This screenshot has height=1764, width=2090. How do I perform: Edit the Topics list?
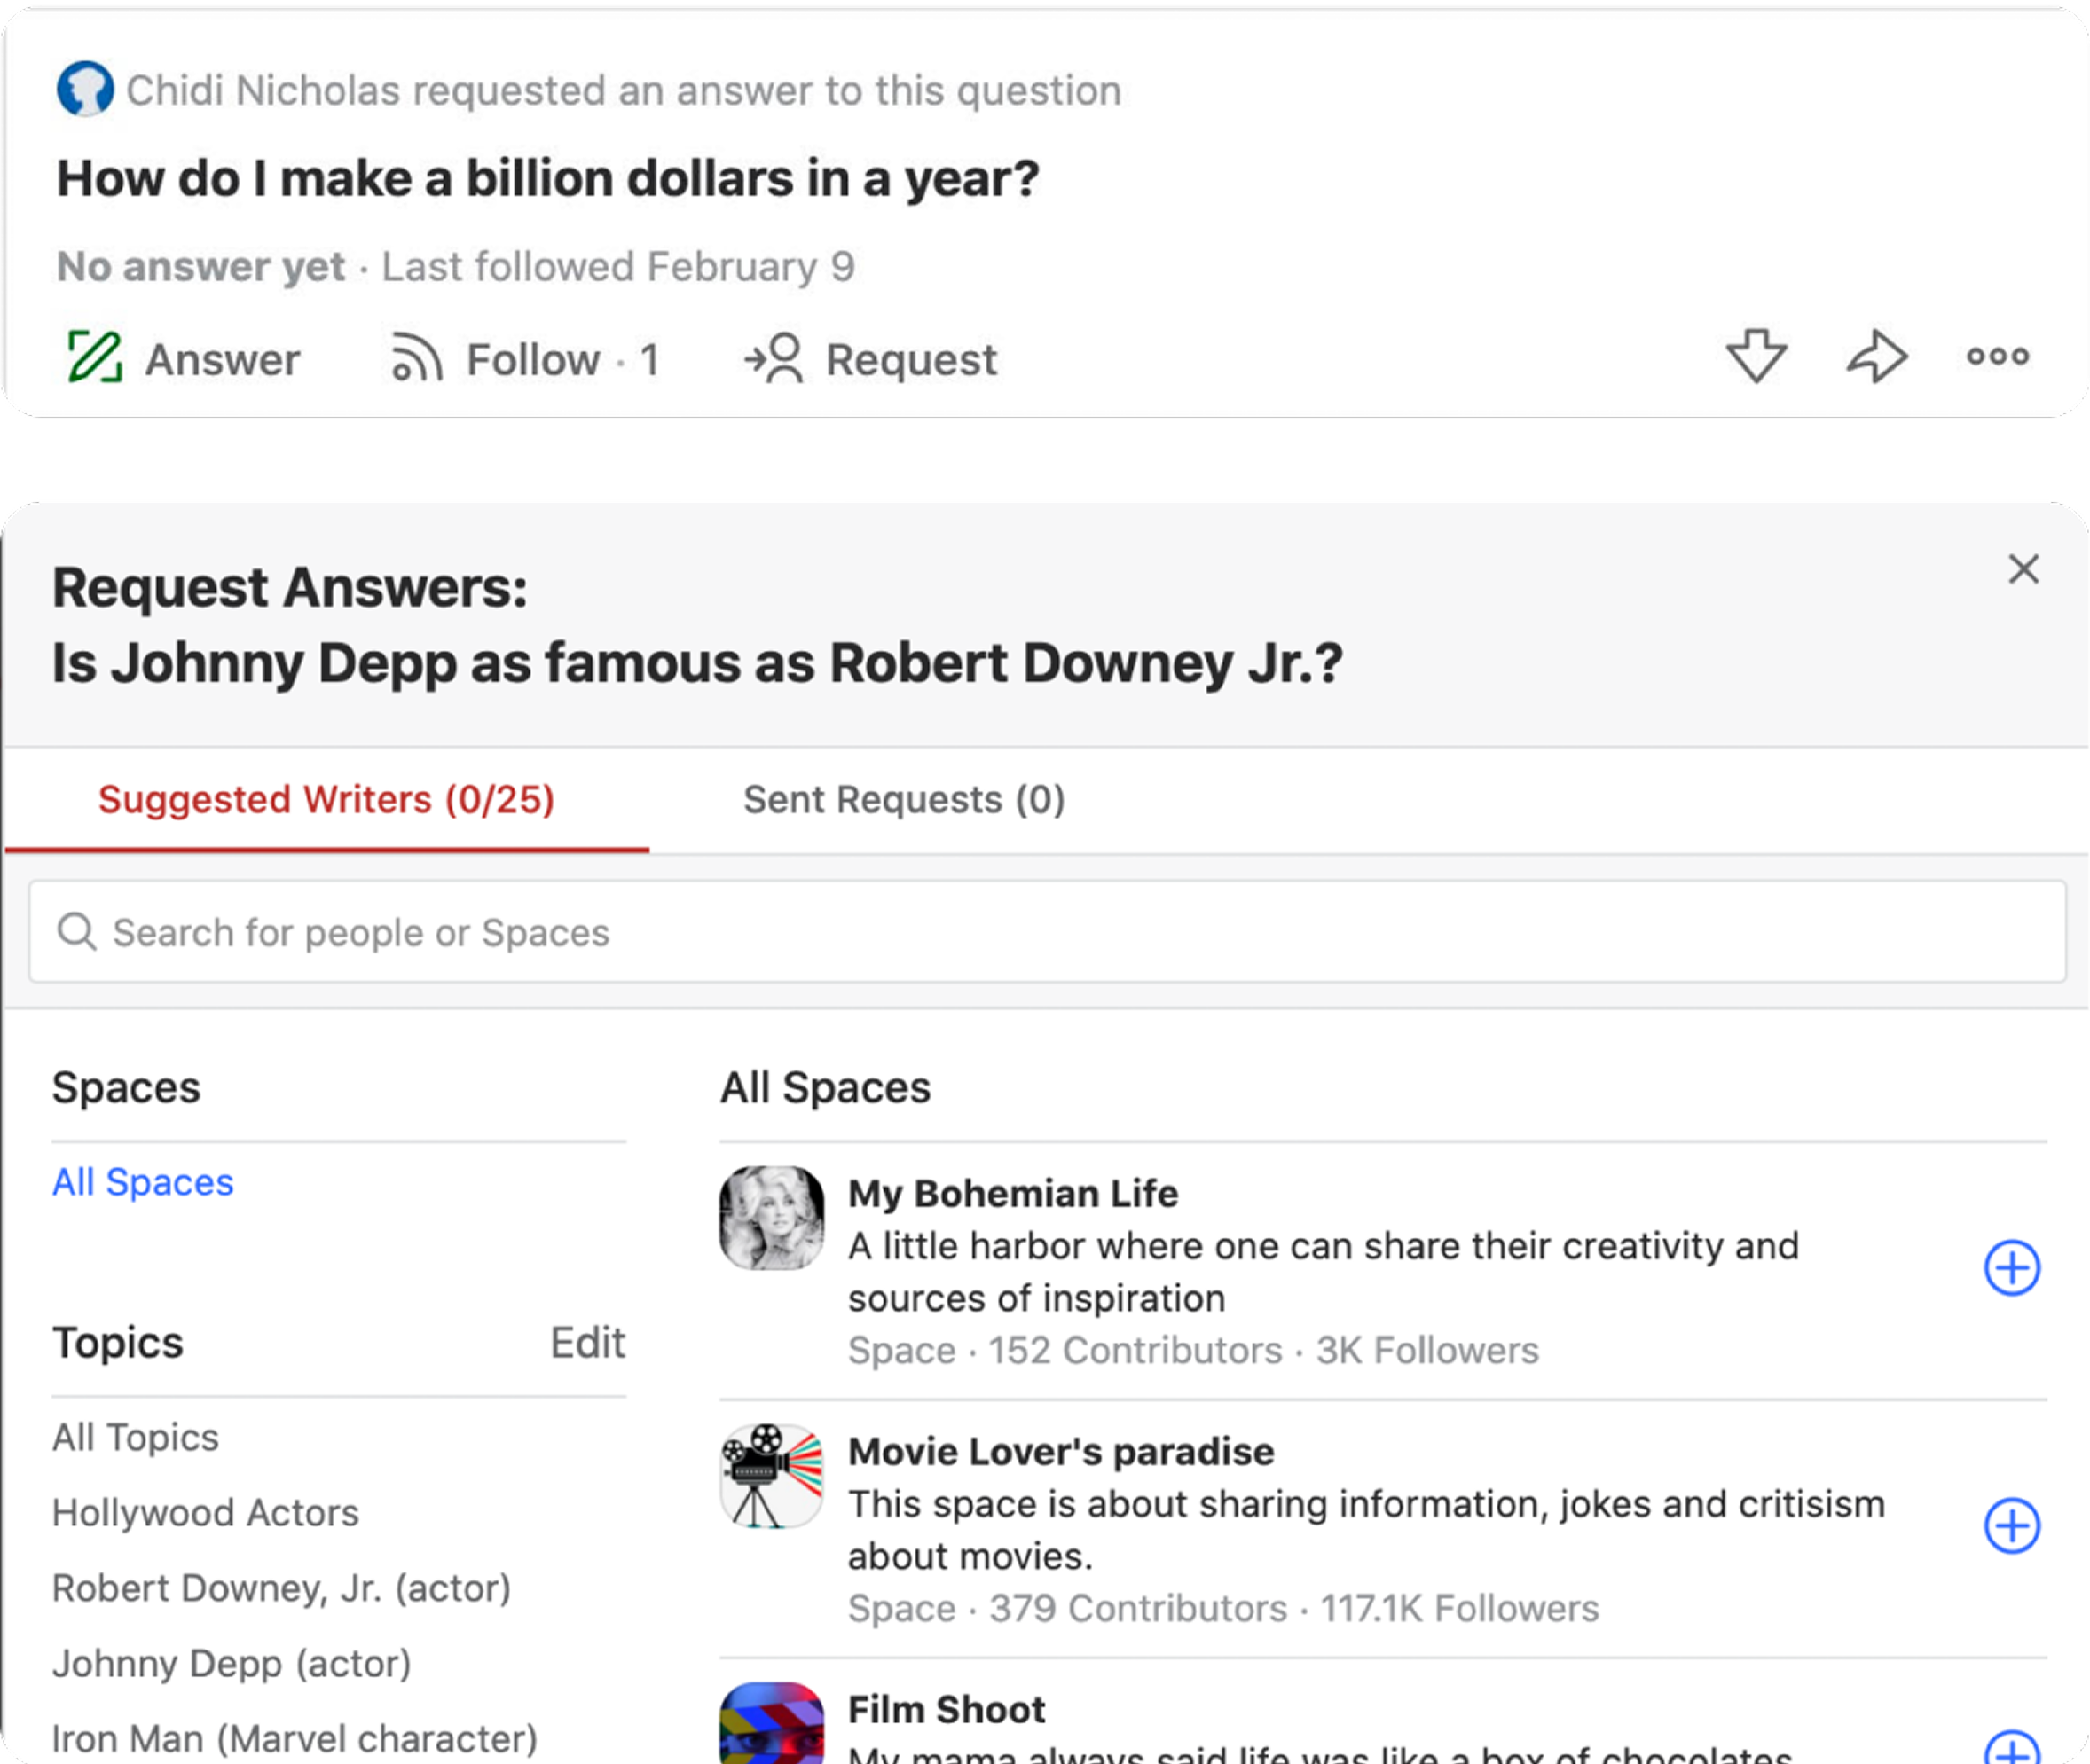point(588,1342)
